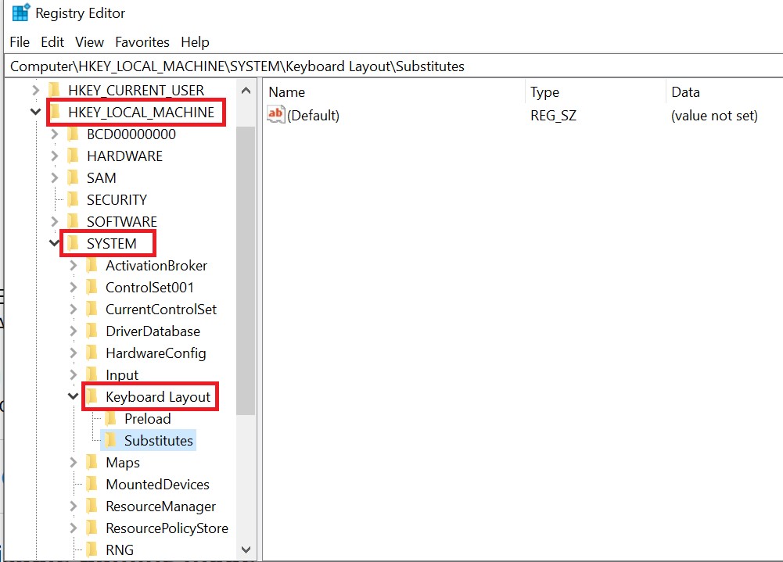Select the SECURITY key label
Screen dimensions: 783x562
(117, 199)
